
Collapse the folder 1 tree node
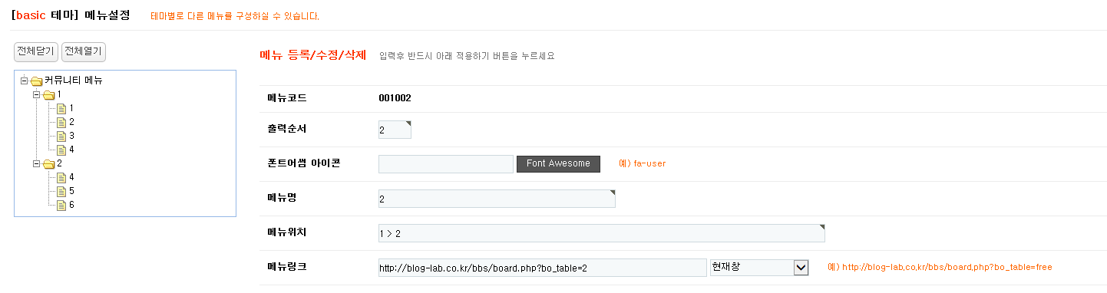tap(37, 94)
